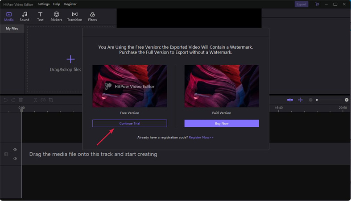Screen dimensions: 351x201
Task: Open the Transition effects panel
Action: click(x=74, y=17)
